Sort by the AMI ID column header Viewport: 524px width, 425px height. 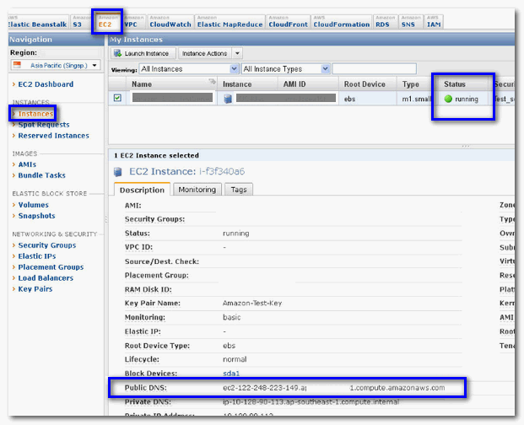pos(308,84)
